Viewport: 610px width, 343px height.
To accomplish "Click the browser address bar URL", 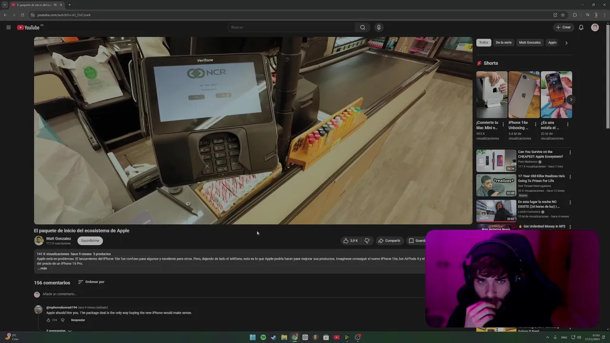I will pyautogui.click(x=64, y=15).
